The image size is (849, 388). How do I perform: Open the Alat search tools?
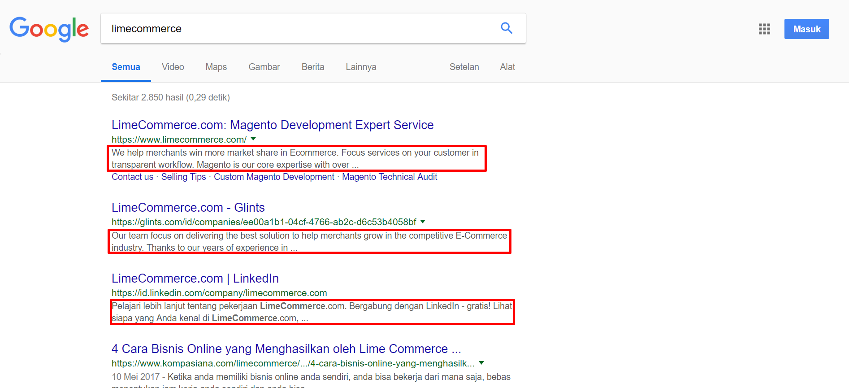[x=507, y=67]
